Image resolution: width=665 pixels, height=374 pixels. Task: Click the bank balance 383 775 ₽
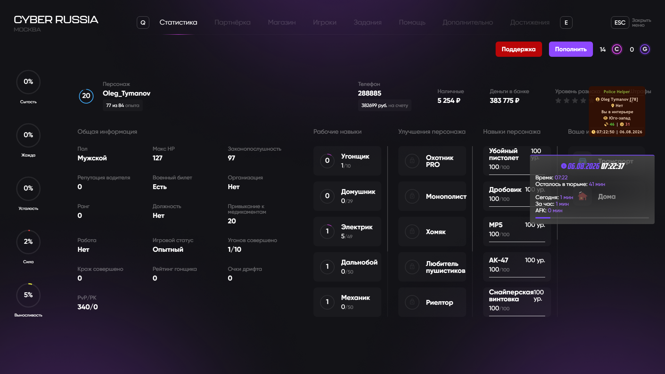coord(504,100)
